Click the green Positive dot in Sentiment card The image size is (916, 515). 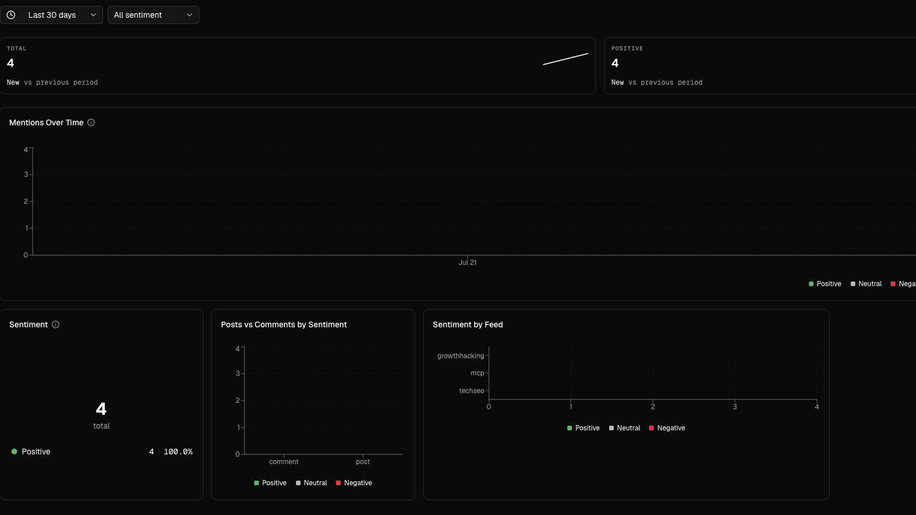[x=14, y=451]
